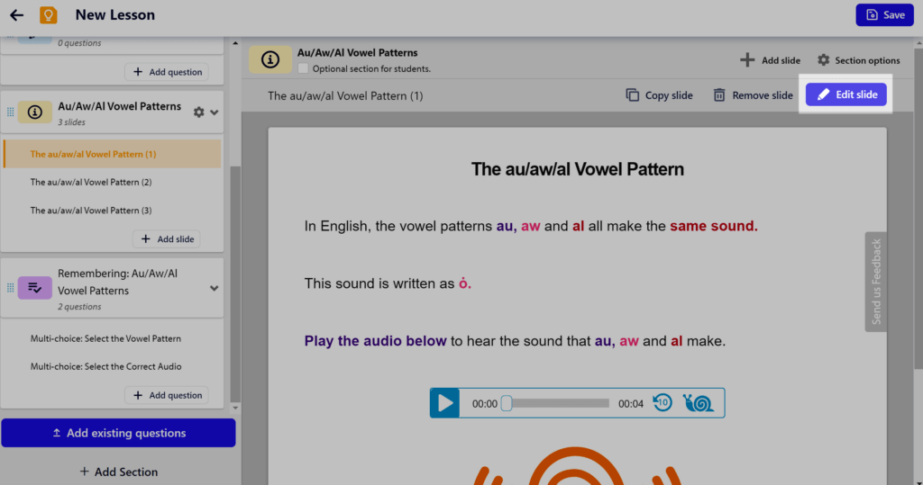Click the info icon beside Au/Aw/Al Vowel Patterns in sidebar

[35, 112]
